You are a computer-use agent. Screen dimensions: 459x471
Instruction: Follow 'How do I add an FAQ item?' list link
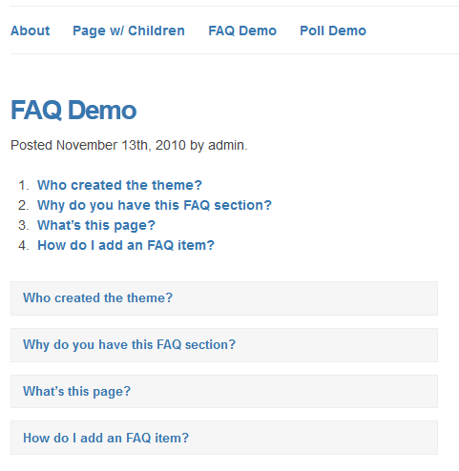click(126, 245)
